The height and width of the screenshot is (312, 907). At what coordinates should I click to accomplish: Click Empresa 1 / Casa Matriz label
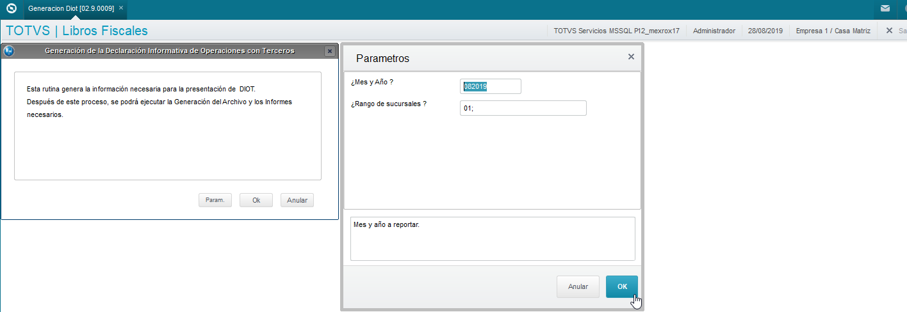(833, 31)
